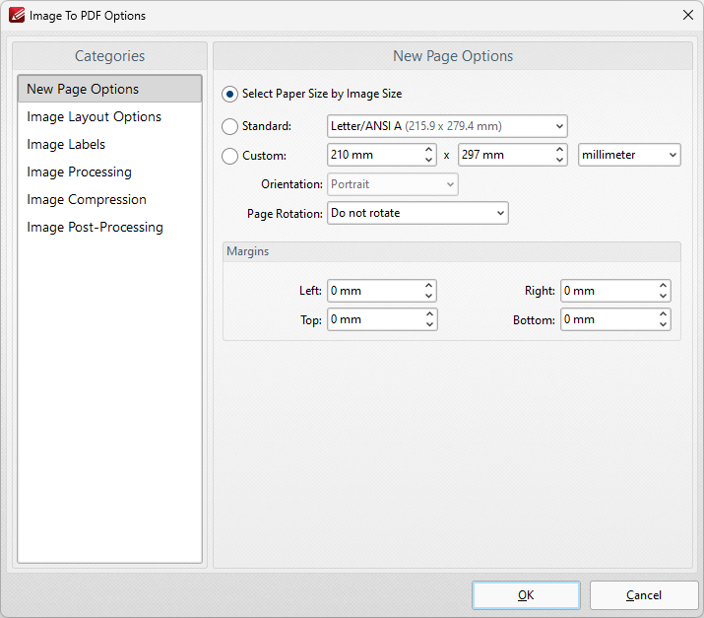Image resolution: width=704 pixels, height=618 pixels.
Task: Open the Page Rotation dropdown
Action: pyautogui.click(x=417, y=213)
